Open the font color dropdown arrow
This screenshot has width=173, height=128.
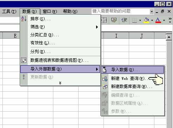[164, 21]
